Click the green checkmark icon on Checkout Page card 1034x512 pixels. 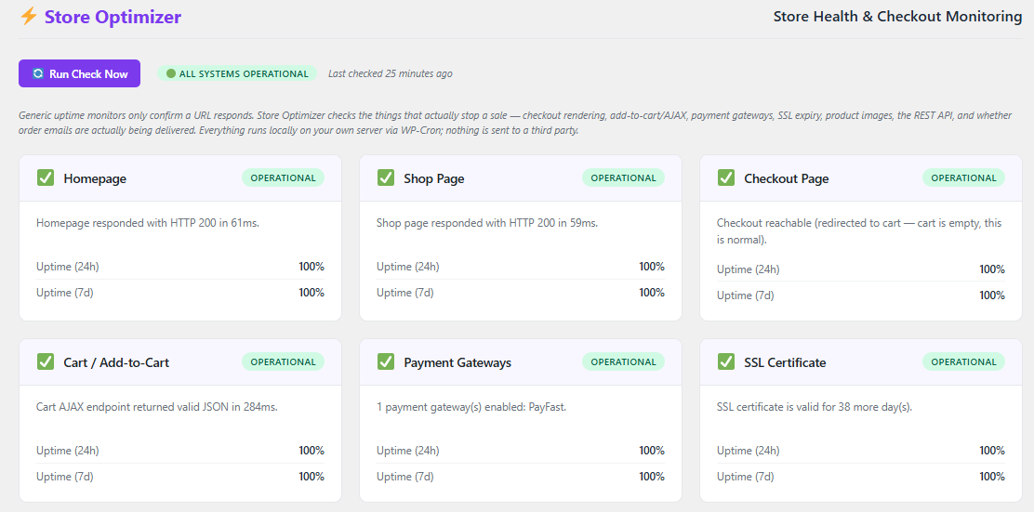726,177
